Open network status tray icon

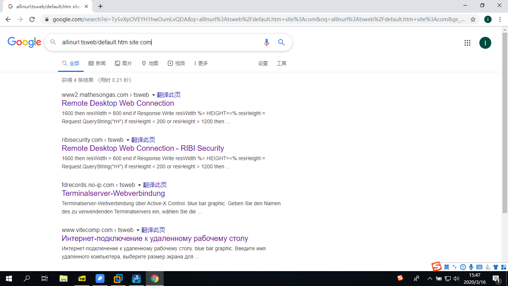(x=448, y=278)
